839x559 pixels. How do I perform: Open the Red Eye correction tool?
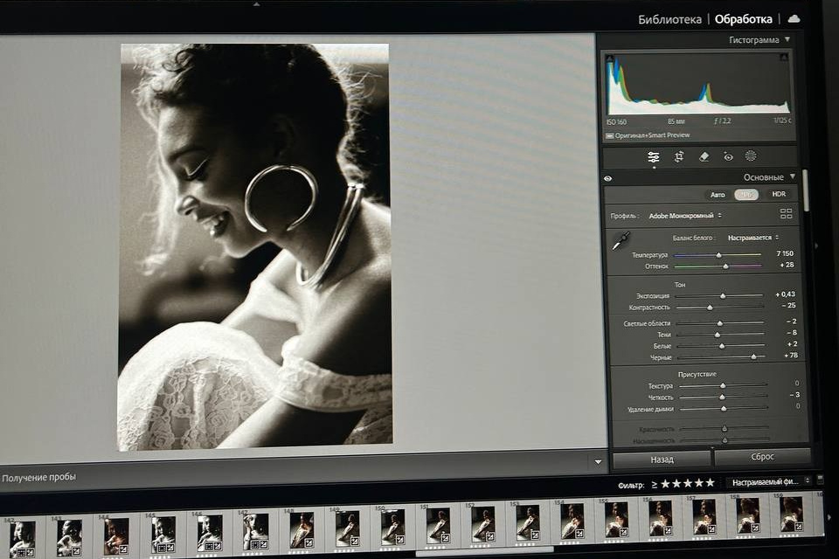tap(728, 157)
